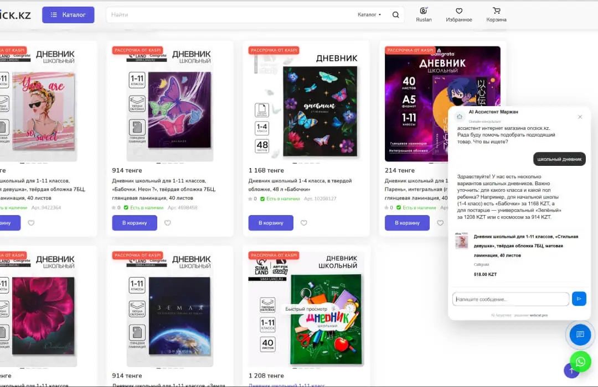Screen dimensions: 598x387
Task: Open the Бабочки Неон diary image
Action: pyautogui.click(x=170, y=104)
